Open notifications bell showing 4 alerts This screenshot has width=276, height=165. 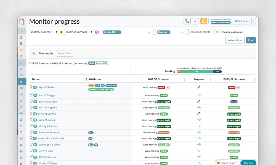[x=204, y=21]
